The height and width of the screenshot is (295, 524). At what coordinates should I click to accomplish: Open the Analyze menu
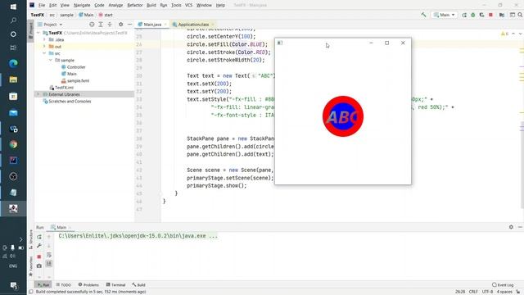click(x=115, y=5)
